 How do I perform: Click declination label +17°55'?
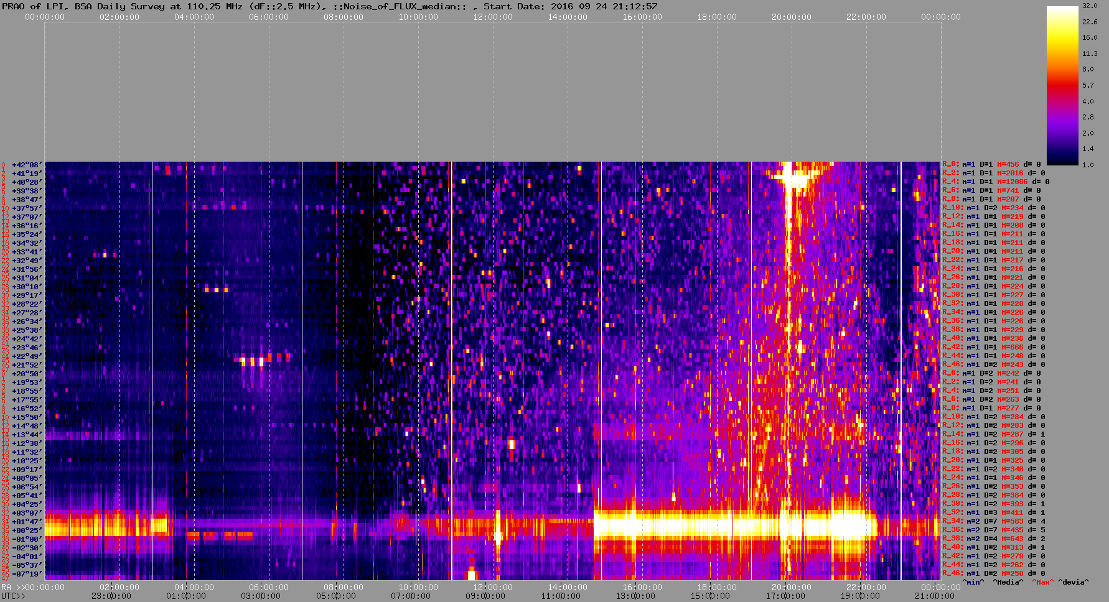click(x=27, y=400)
